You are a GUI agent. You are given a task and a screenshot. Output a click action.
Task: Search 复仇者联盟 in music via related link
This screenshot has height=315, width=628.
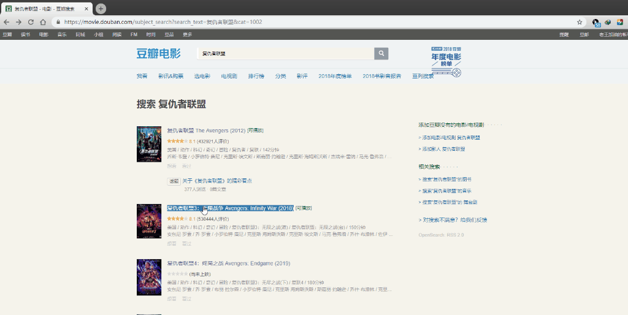click(x=445, y=191)
